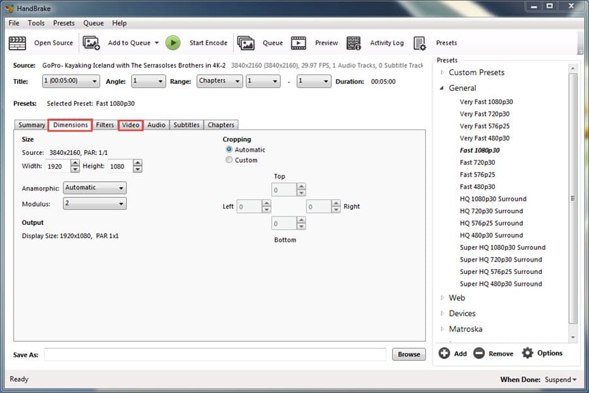
Task: Switch to the Video tab
Action: tap(130, 125)
